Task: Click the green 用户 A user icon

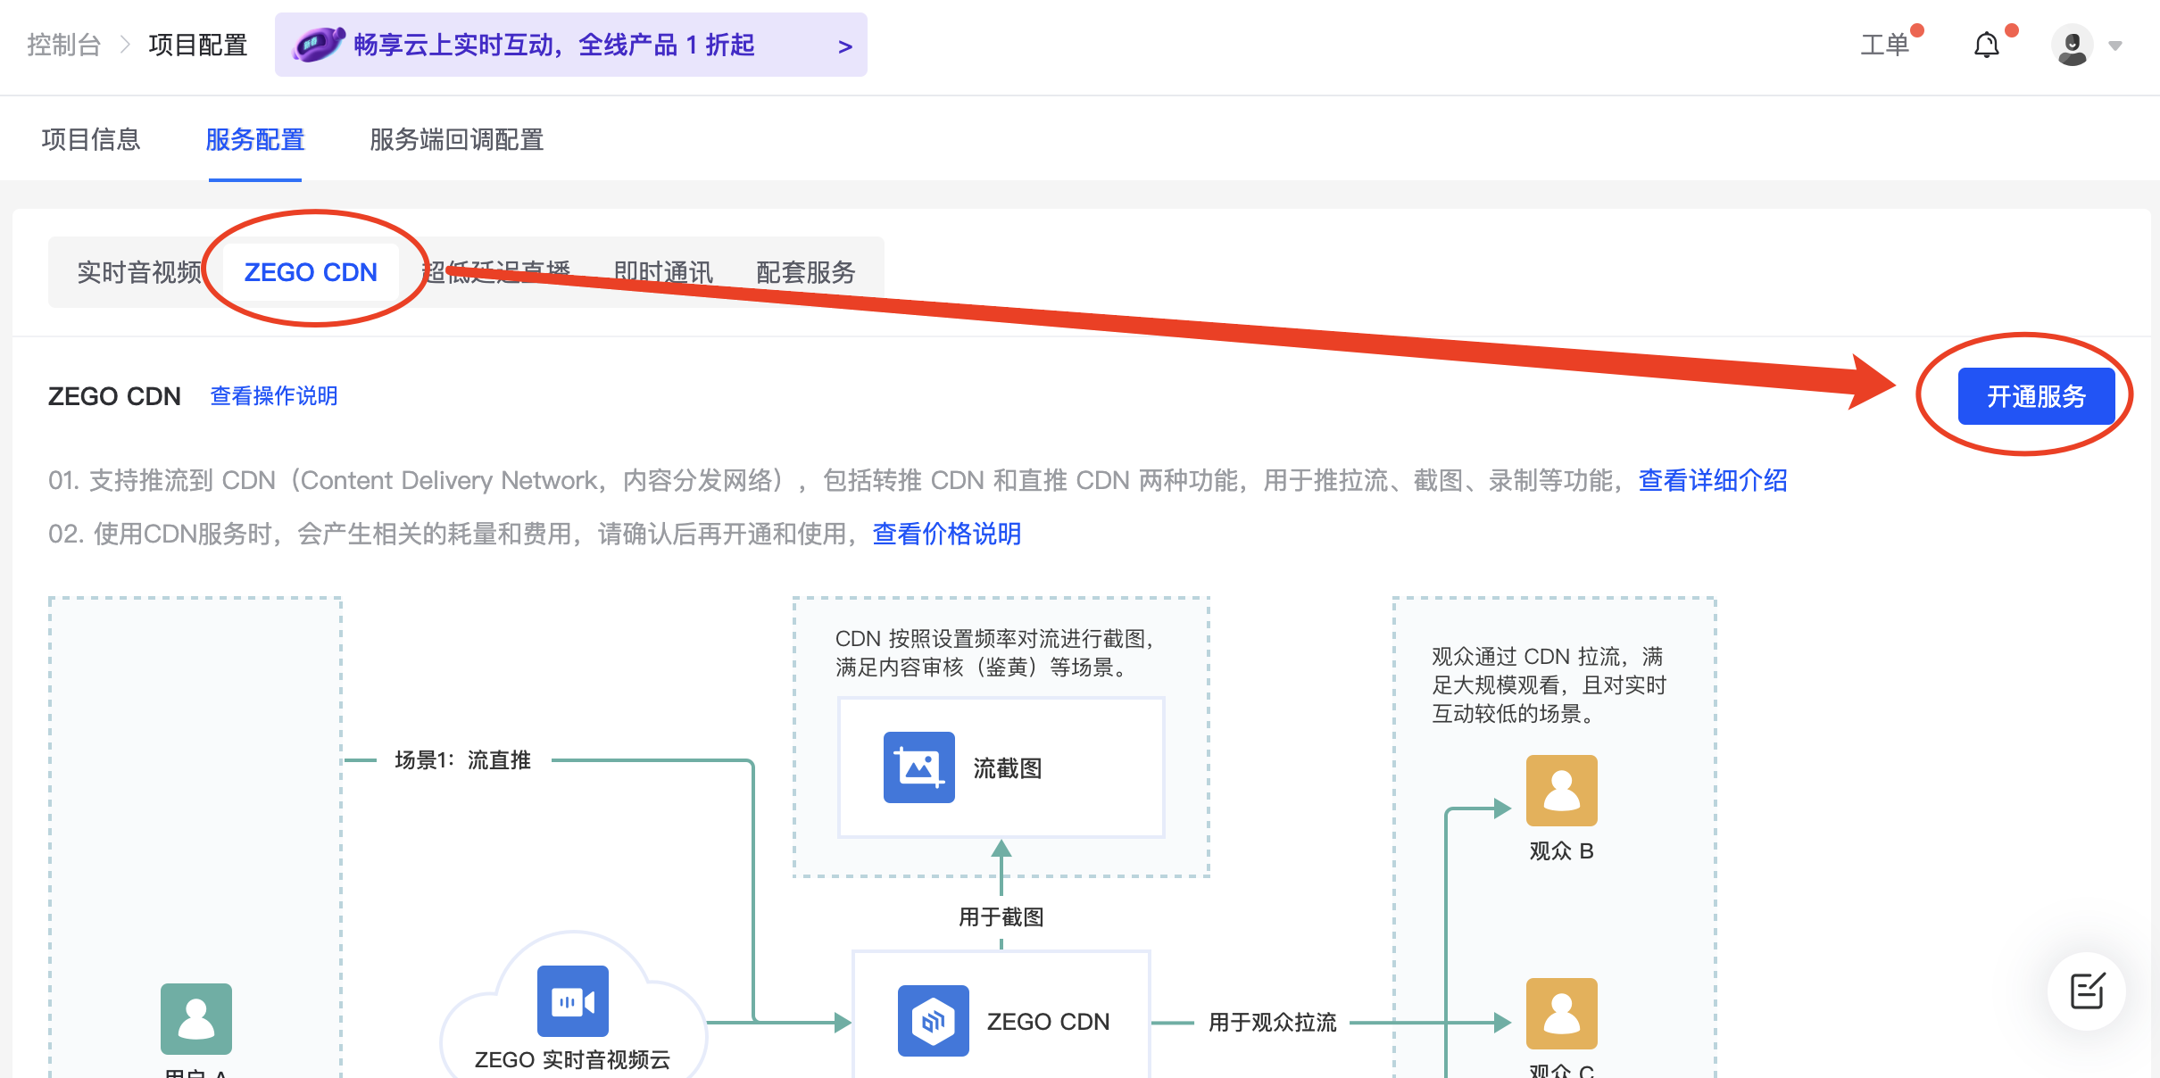Action: (196, 1019)
